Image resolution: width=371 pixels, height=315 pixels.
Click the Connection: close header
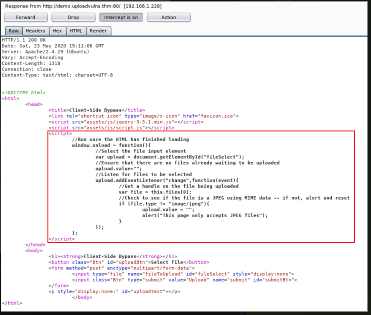[x=26, y=69]
